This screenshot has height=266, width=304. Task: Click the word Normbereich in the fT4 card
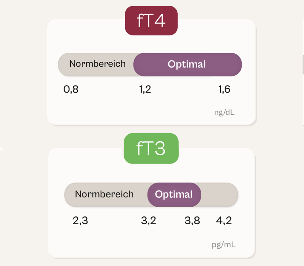click(97, 64)
